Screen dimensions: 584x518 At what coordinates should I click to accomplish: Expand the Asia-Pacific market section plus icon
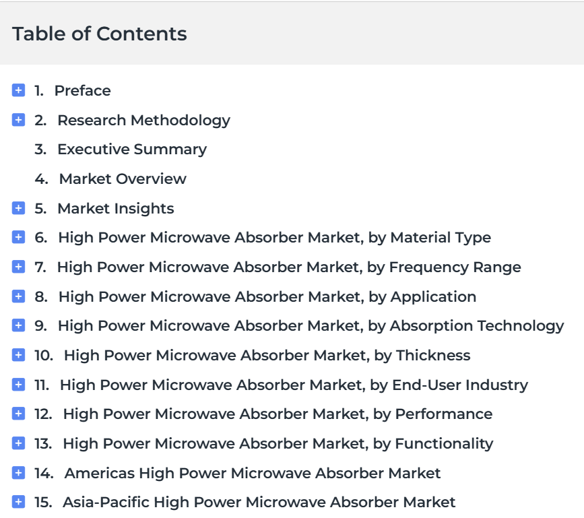pos(18,502)
